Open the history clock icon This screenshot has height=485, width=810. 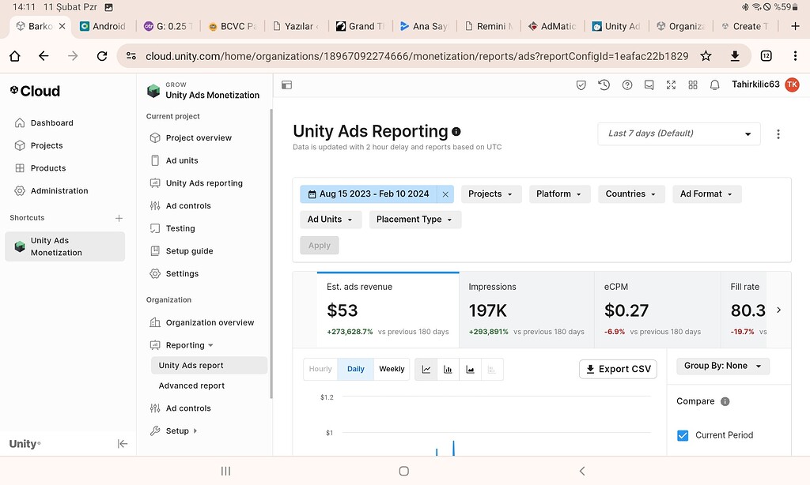click(604, 85)
